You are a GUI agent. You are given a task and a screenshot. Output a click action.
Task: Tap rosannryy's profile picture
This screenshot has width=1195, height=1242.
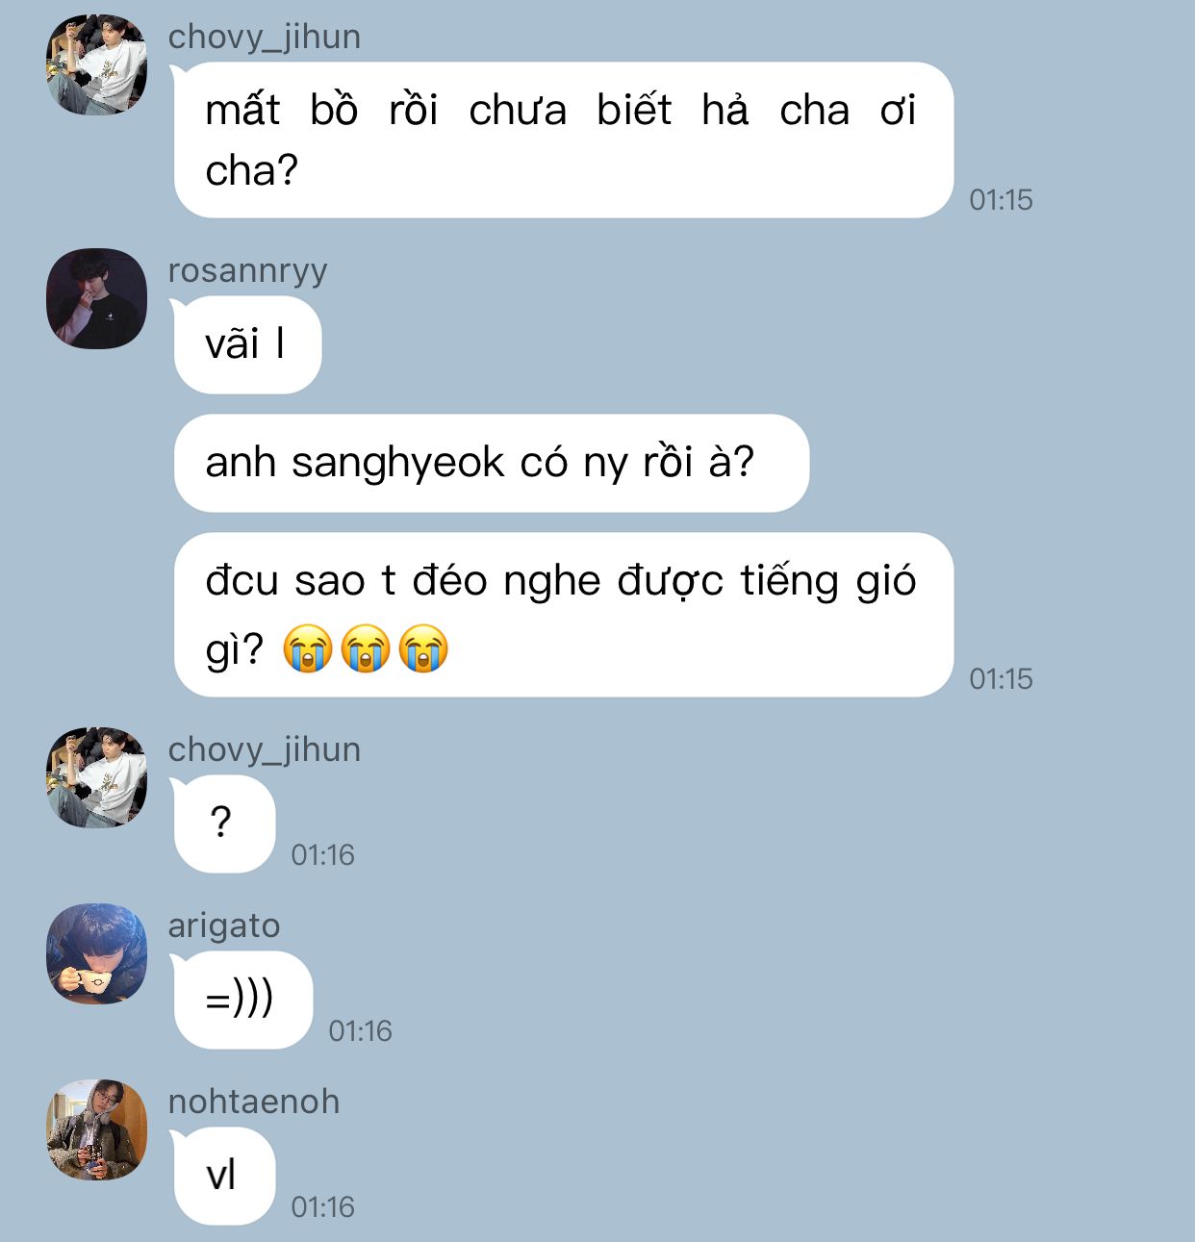pyautogui.click(x=96, y=298)
